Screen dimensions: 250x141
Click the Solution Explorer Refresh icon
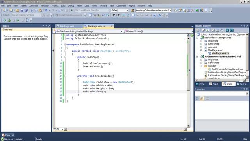207,30
